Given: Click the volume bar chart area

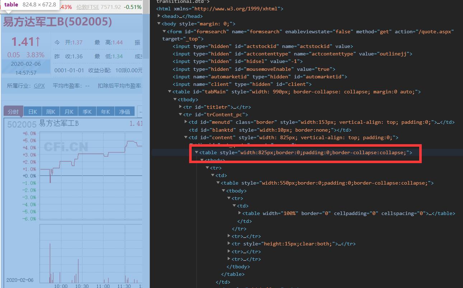Looking at the screenshot, I should click(91, 254).
